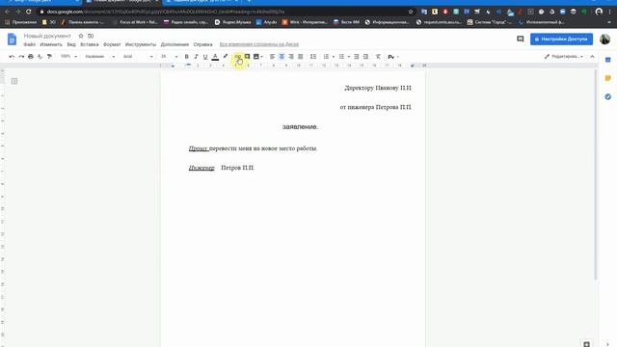Open comment history
The image size is (617, 347).
pyautogui.click(x=521, y=39)
